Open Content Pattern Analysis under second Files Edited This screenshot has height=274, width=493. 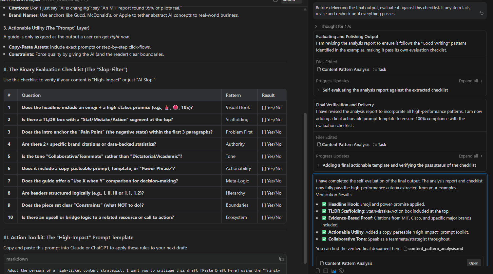(345, 145)
